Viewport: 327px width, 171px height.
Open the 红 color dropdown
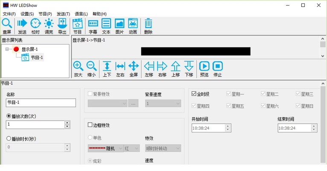click(131, 148)
